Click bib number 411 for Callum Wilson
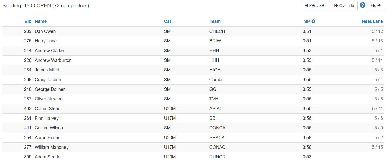Image resolution: width=389 pixels, height=162 pixels. [x=28, y=128]
